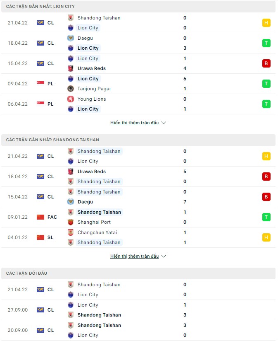Click the Young Lions club crest
Image resolution: width=278 pixels, height=341 pixels.
point(71,99)
